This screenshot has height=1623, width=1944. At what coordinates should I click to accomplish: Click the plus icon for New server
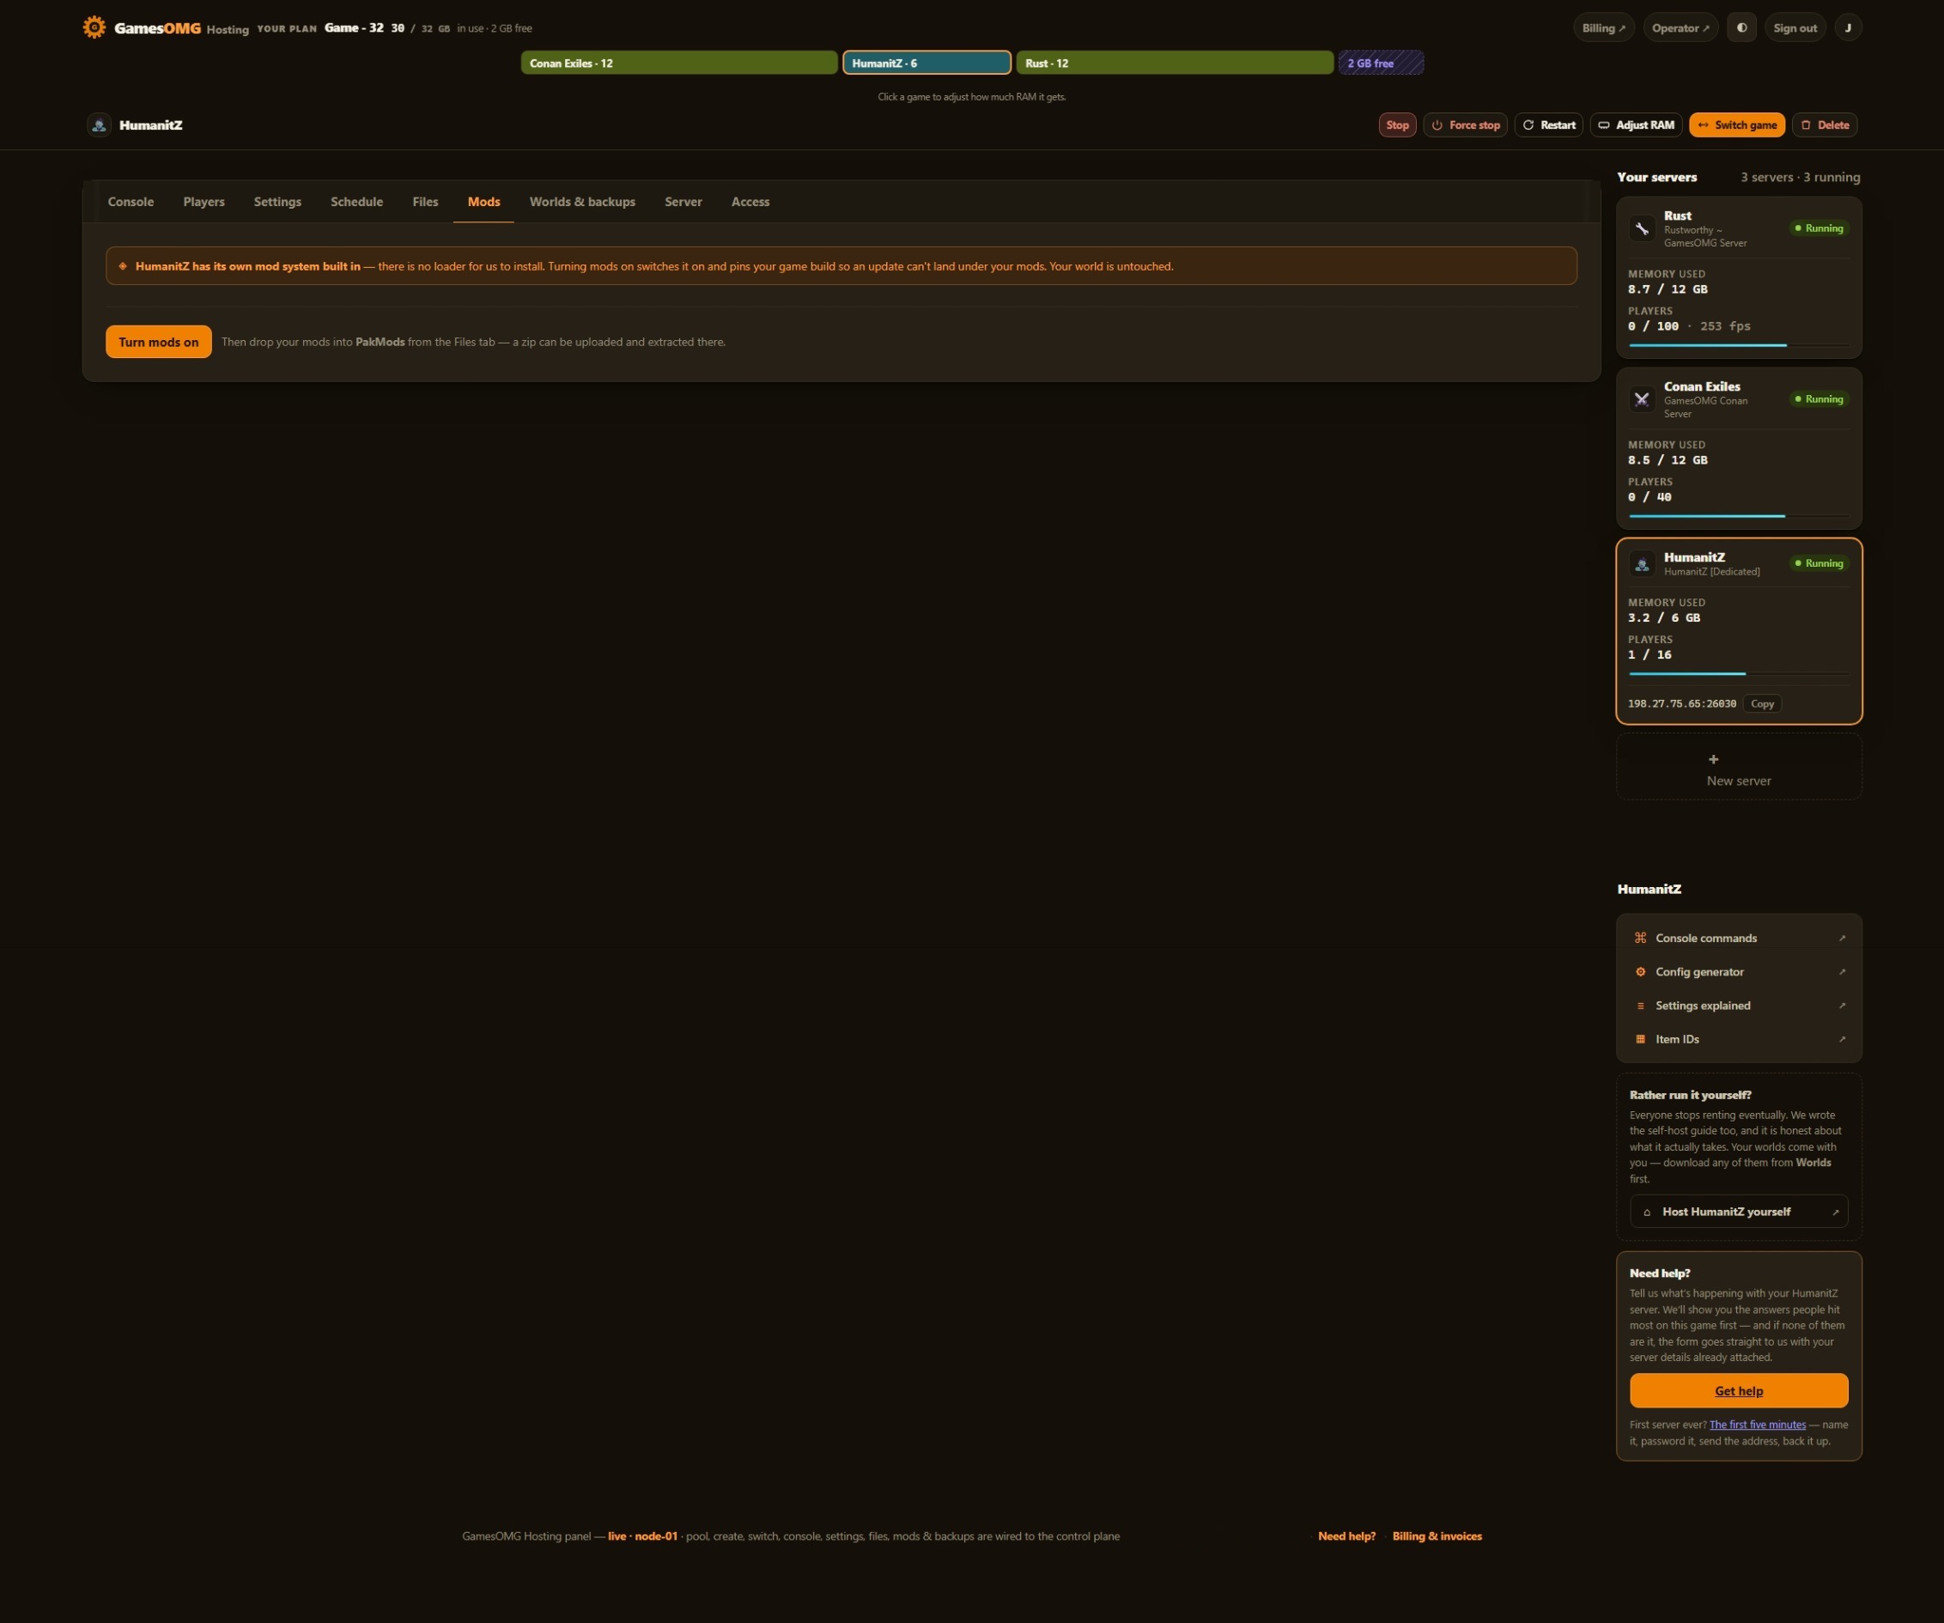pos(1714,759)
